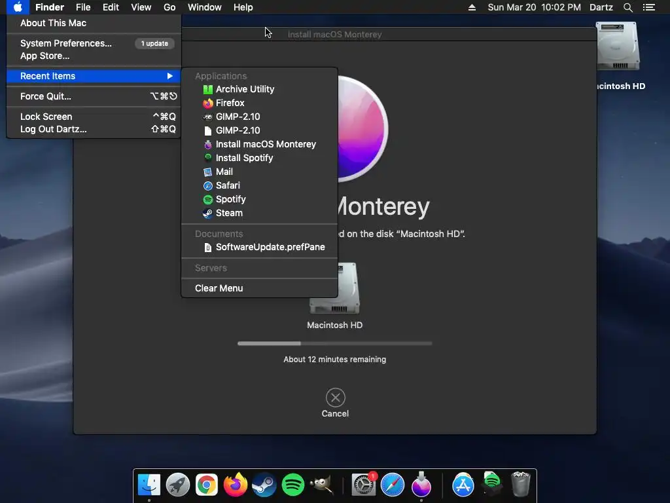The height and width of the screenshot is (503, 670).
Task: Click the installation progress bar
Action: (x=335, y=343)
